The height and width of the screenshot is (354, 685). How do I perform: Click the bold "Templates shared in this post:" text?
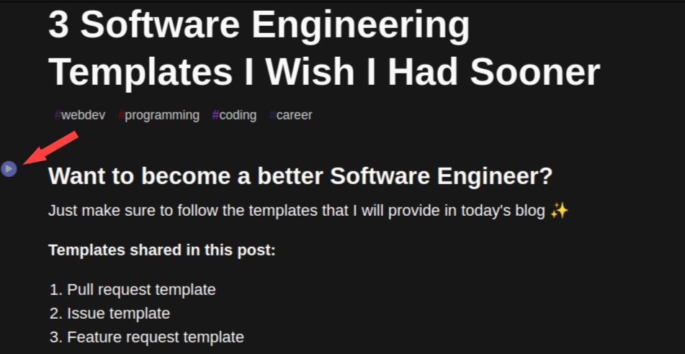pyautogui.click(x=162, y=250)
